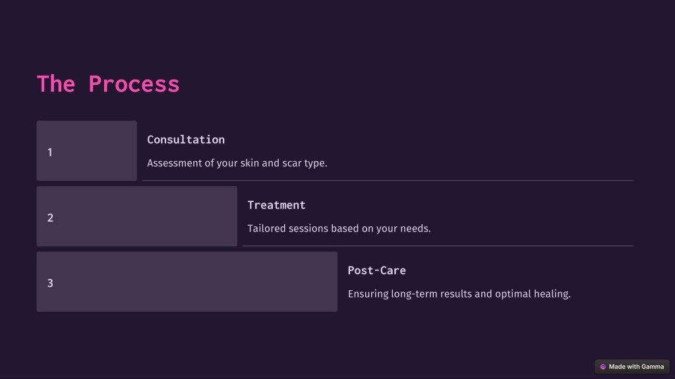This screenshot has width=675, height=379.
Task: Open the Made with Gamma link
Action: coord(632,366)
